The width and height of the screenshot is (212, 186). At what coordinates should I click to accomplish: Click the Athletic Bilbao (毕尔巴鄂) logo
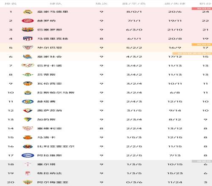pos(28,48)
